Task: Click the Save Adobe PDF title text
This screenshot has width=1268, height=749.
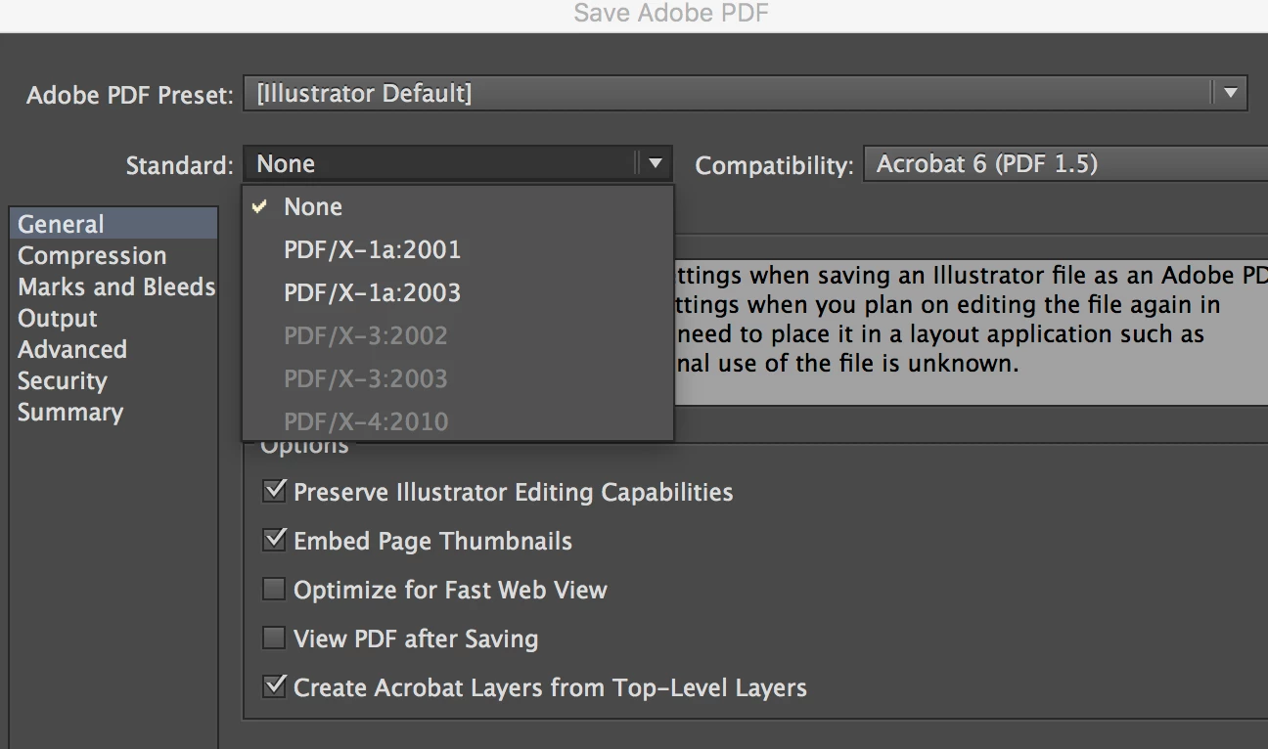Action: coord(671,13)
